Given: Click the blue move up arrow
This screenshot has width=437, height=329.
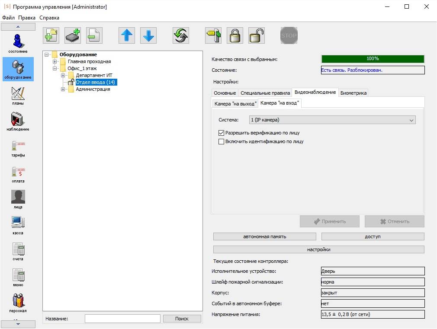Looking at the screenshot, I should coord(127,35).
